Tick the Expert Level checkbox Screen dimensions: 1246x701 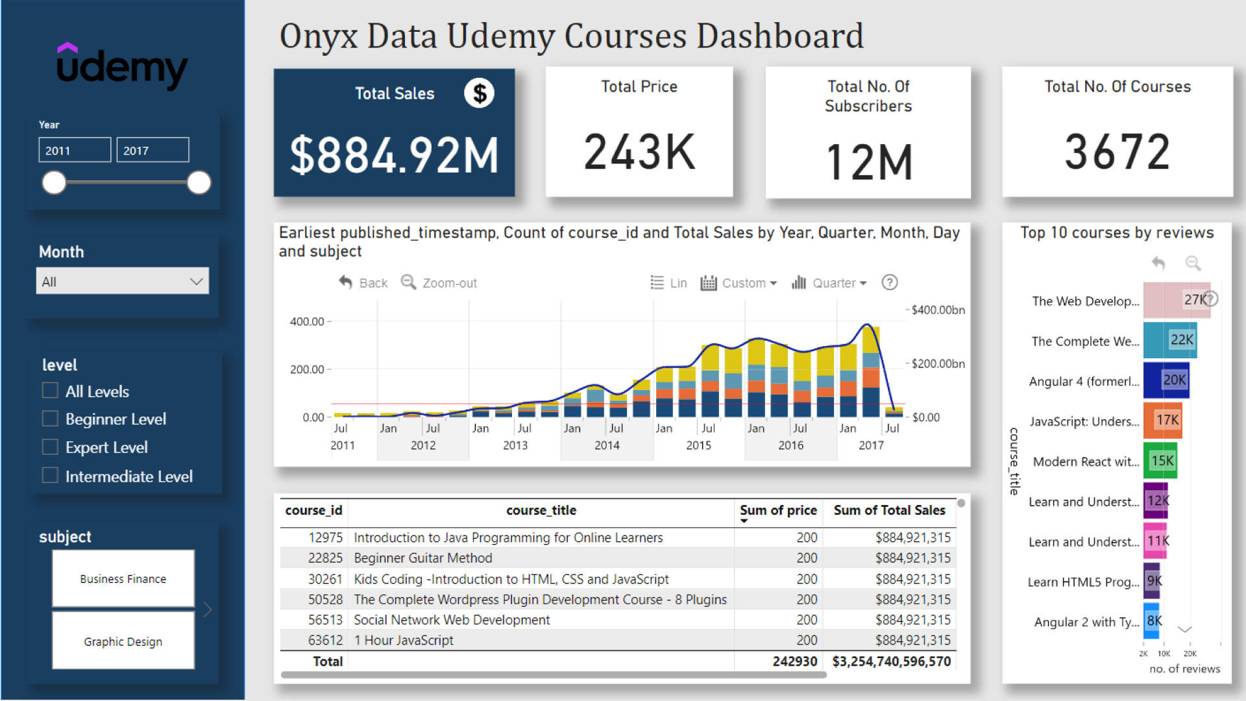50,447
